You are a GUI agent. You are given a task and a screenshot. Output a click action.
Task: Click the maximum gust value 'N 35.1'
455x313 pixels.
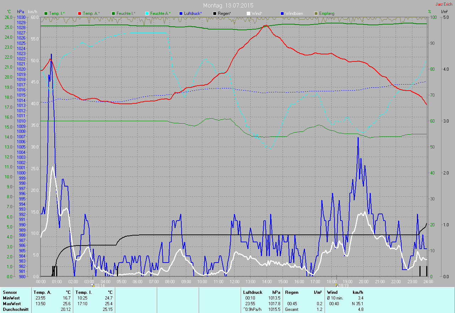click(x=357, y=304)
